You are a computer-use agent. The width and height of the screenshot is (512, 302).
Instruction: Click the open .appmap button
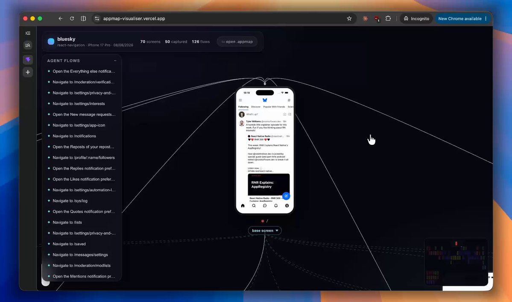coord(237,42)
